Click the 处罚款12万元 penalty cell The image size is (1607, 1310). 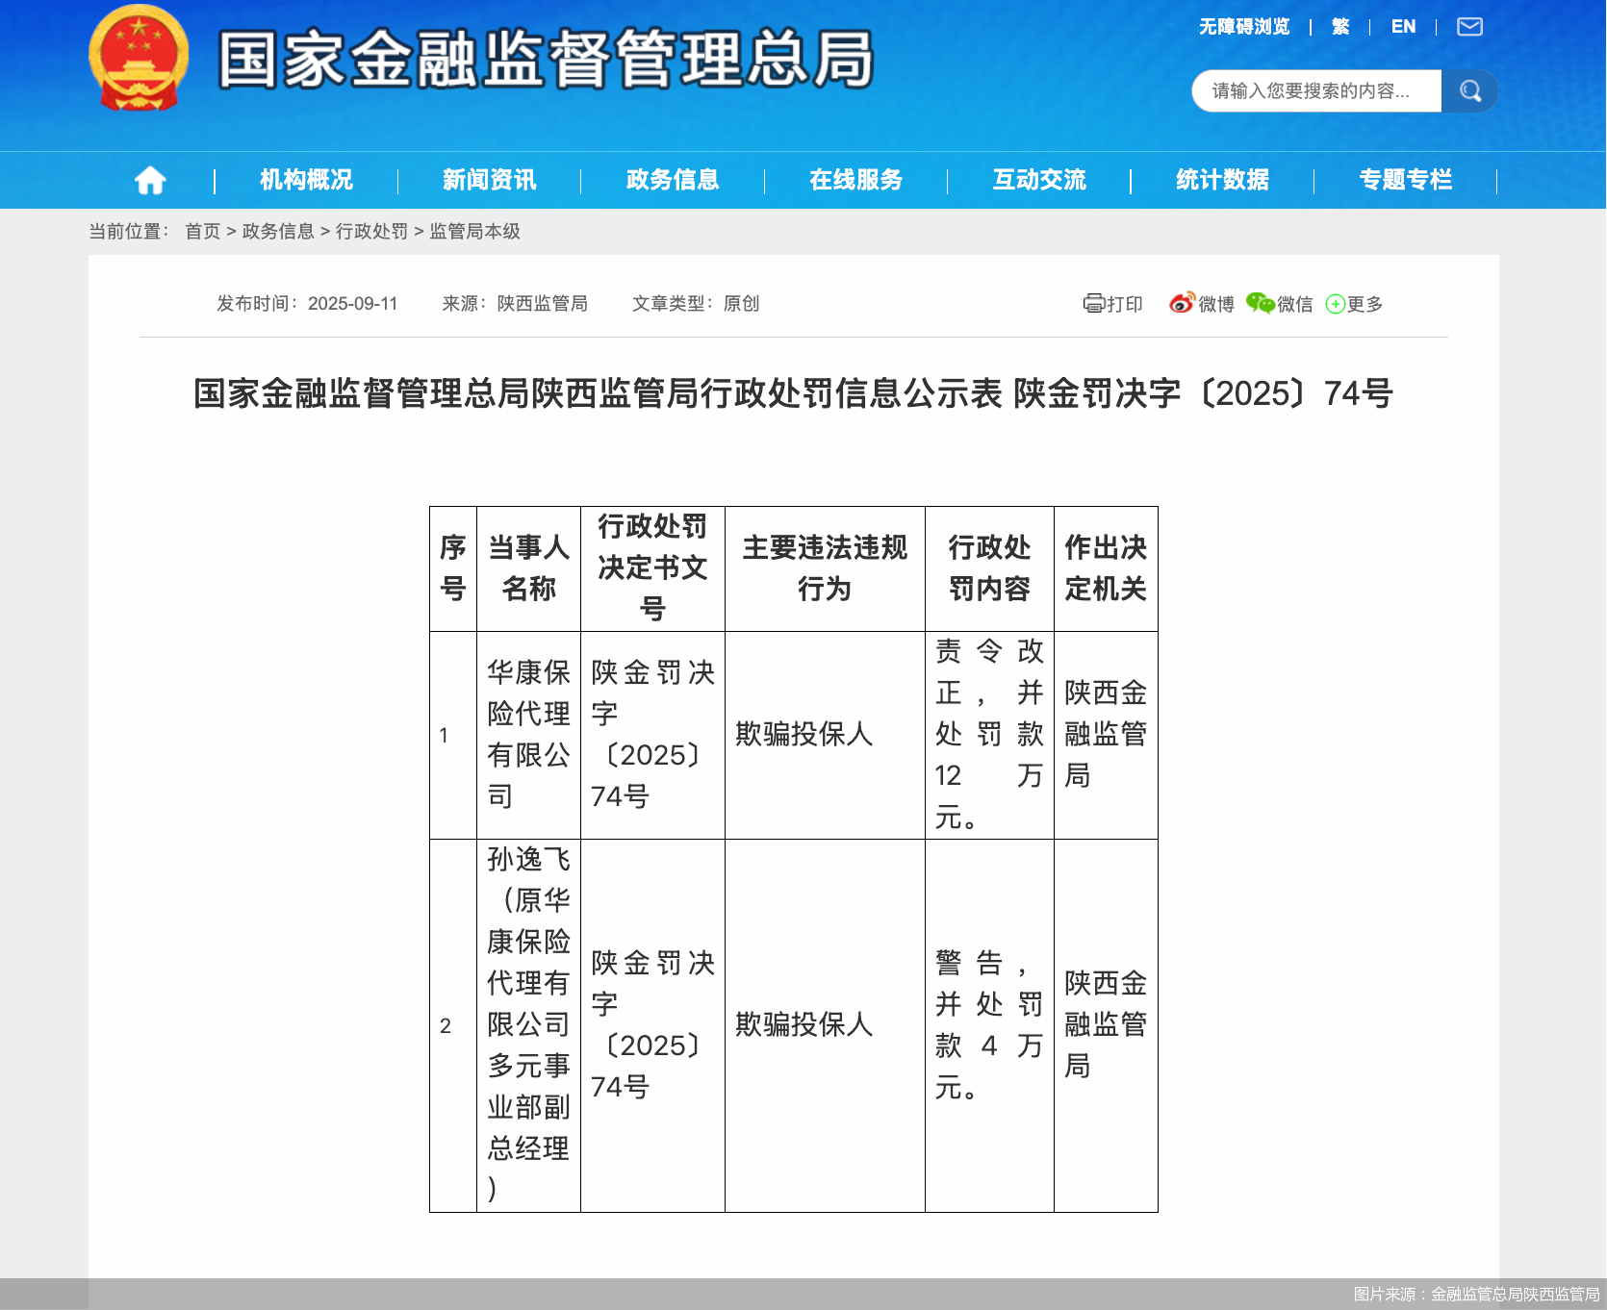click(x=989, y=735)
